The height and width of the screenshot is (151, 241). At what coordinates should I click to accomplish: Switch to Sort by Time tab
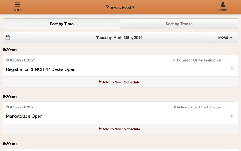pyautogui.click(x=61, y=24)
